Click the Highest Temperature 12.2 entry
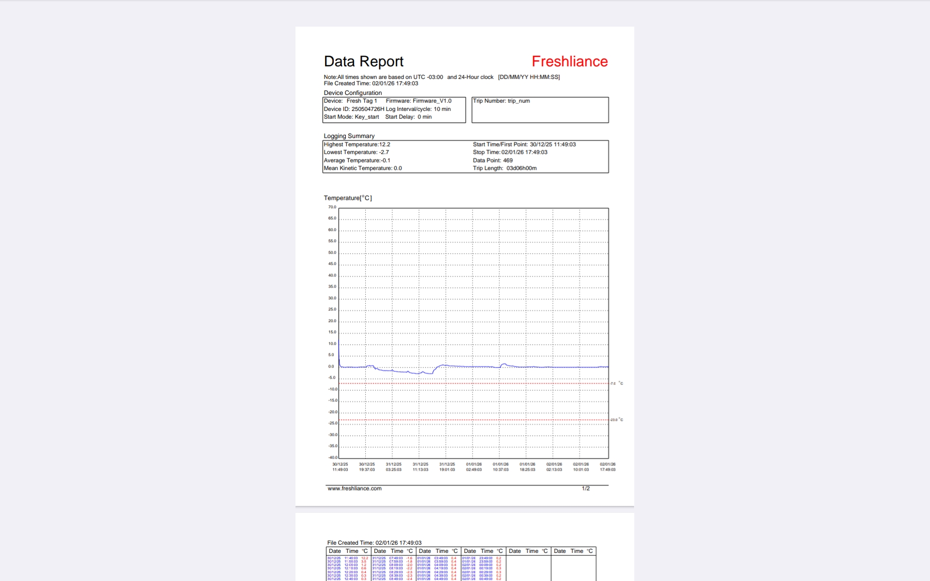The image size is (930, 581). point(356,144)
